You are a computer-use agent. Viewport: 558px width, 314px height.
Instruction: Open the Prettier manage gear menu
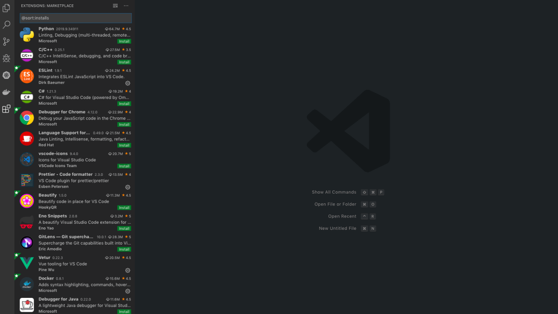[128, 187]
